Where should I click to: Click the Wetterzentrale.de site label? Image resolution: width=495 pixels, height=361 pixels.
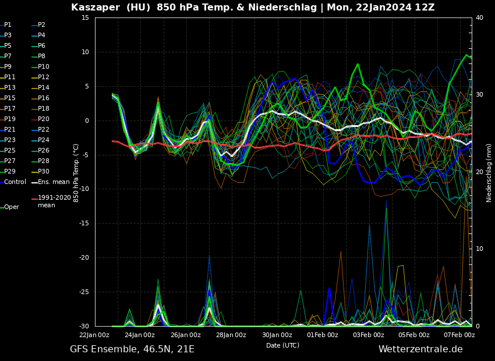[x=420, y=349]
